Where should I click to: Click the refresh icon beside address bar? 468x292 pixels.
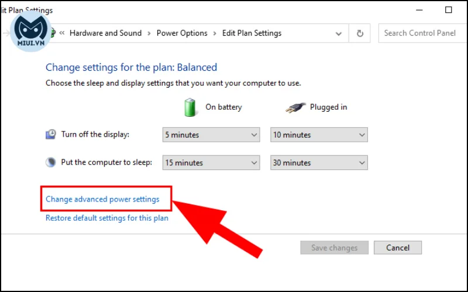click(x=360, y=33)
